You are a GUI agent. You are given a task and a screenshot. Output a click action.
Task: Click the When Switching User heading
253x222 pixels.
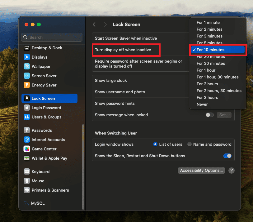click(x=116, y=133)
